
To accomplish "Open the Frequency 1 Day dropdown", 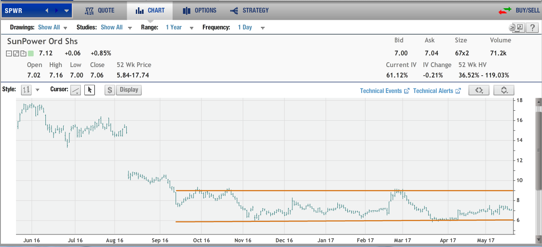I will pos(251,27).
